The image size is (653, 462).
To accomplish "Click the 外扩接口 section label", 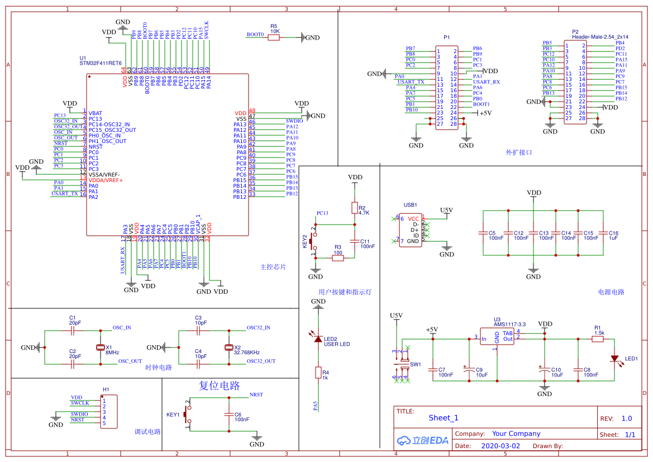I will pos(519,153).
